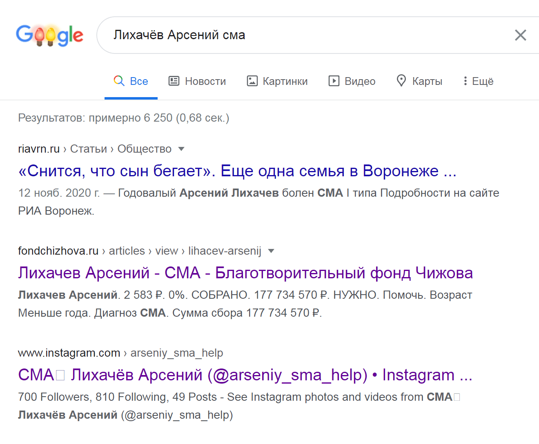Expand dropdown arrow next to riavrn.ru breadcrumb
Viewport: 539px width, 444px height.
pos(181,149)
